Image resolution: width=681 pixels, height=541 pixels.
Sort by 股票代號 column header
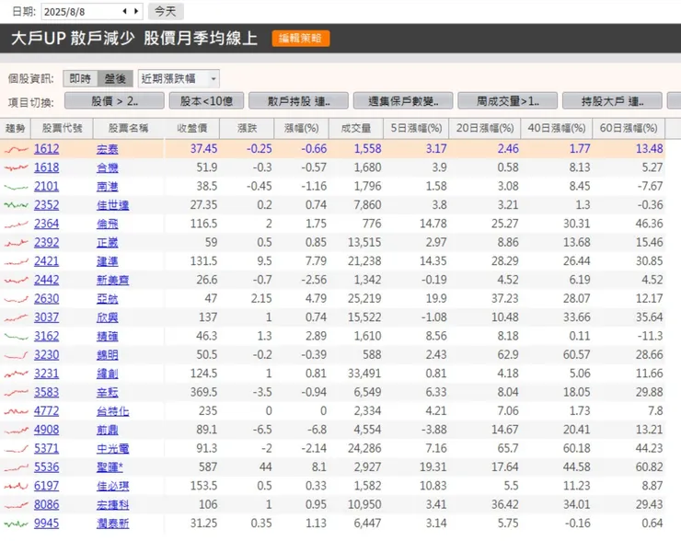coord(62,128)
